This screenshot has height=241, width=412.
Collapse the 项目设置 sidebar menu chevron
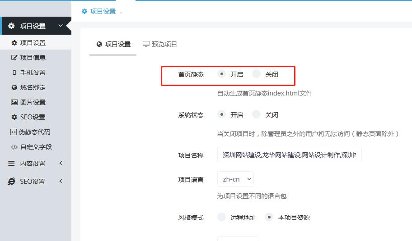tap(61, 26)
